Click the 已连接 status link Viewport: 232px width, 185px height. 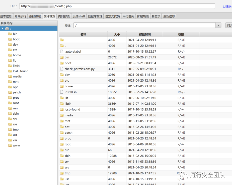227,6
